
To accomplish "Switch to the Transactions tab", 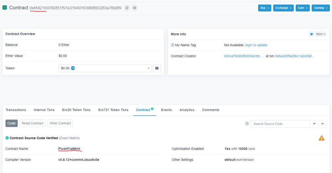I will [x=16, y=110].
